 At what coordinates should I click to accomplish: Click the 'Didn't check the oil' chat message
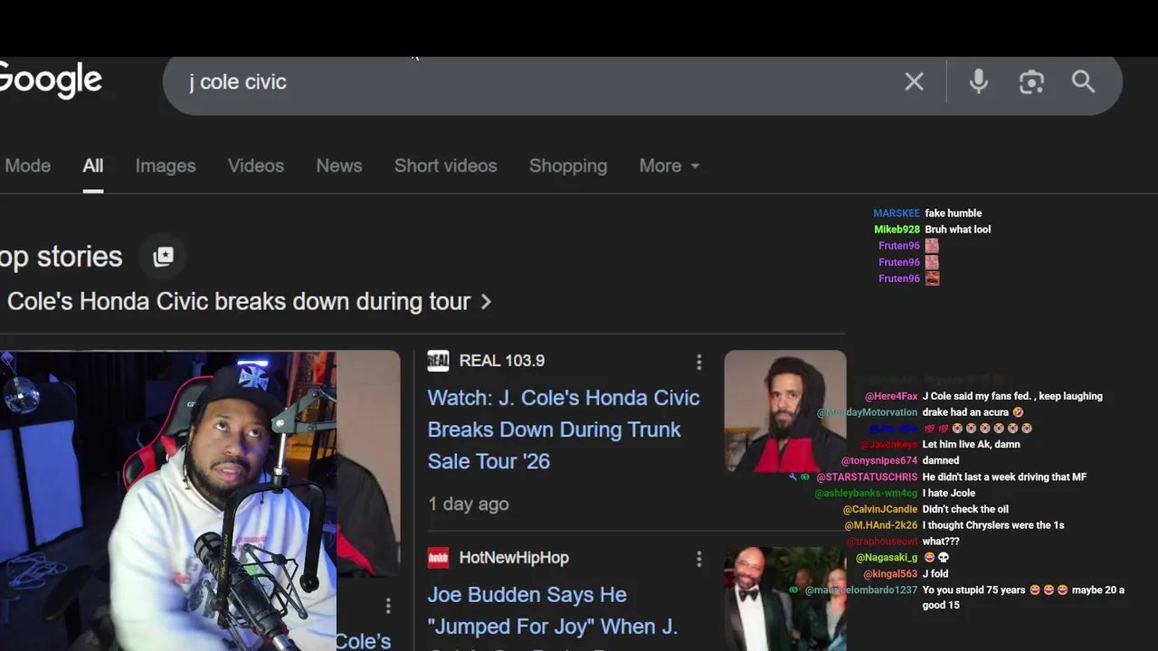pyautogui.click(x=965, y=510)
